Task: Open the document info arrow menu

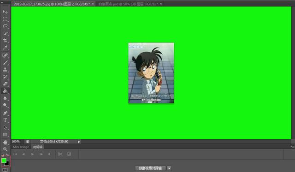Action: [x=79, y=142]
